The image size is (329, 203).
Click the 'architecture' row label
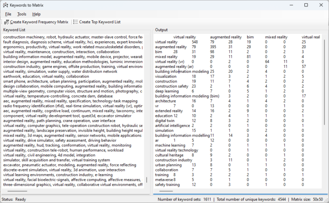pos(165,101)
